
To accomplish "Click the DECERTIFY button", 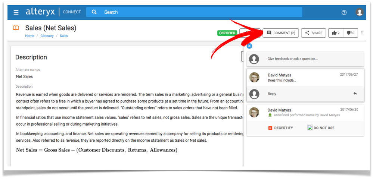I will coord(280,128).
